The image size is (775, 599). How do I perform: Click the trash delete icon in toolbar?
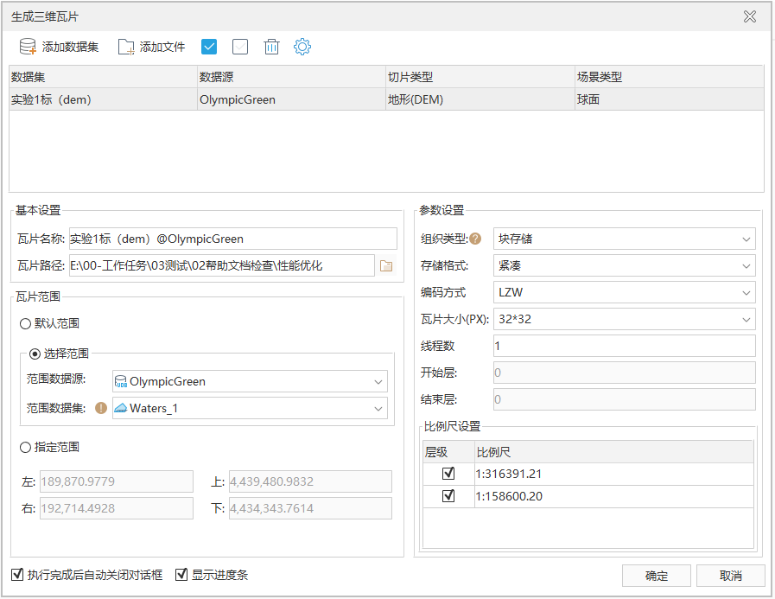(x=271, y=47)
